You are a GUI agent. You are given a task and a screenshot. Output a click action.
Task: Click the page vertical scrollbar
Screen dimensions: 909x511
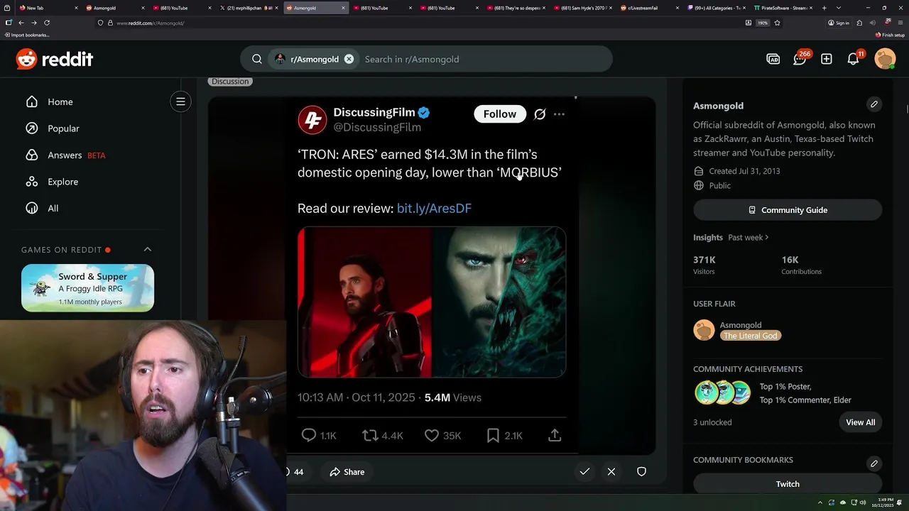tap(906, 109)
